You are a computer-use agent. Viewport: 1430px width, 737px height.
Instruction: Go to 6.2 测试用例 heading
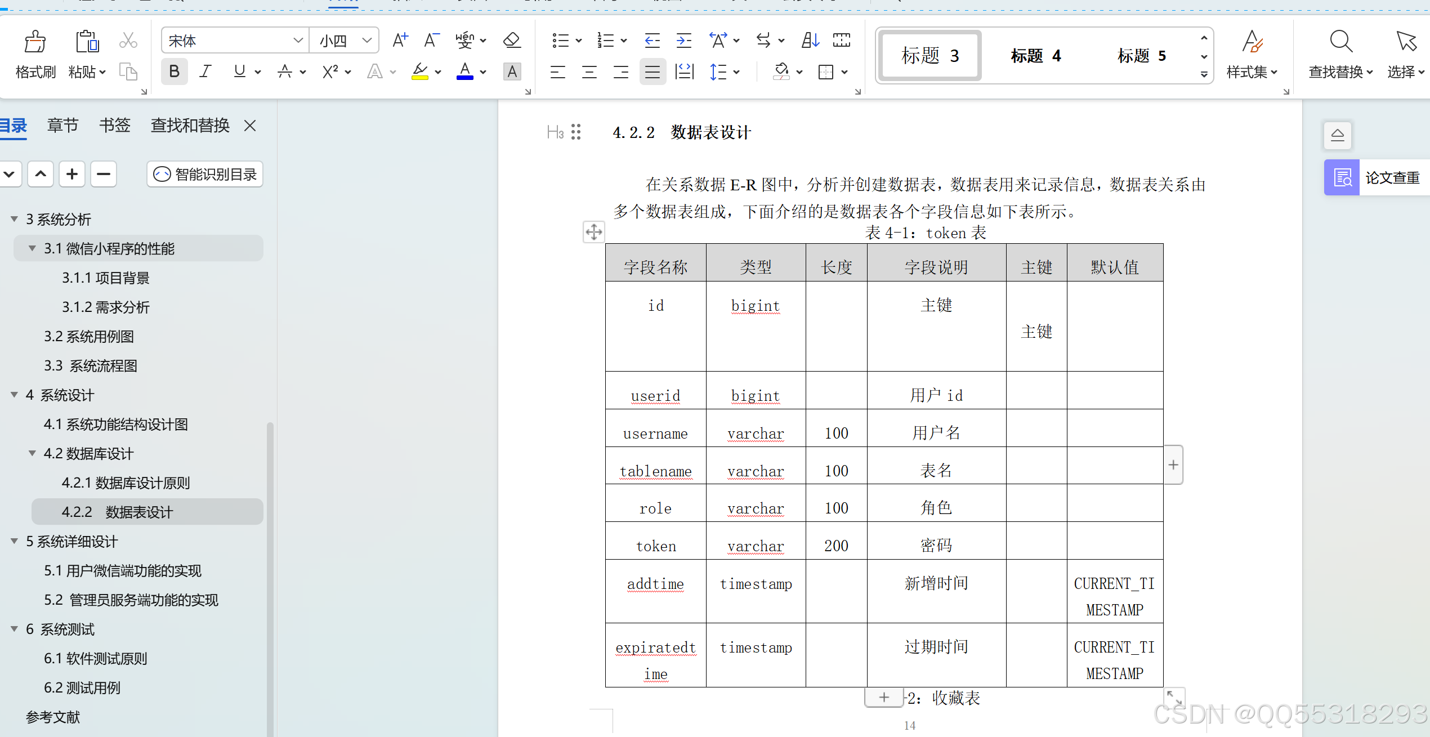pos(82,687)
